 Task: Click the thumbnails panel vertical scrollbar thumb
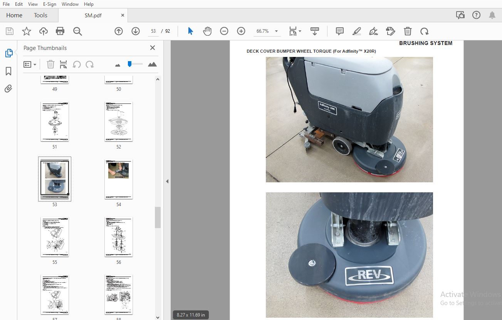coord(158,217)
